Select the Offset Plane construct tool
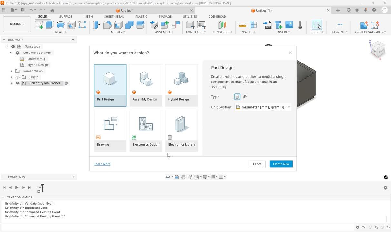This screenshot has height=232, width=391. (222, 25)
